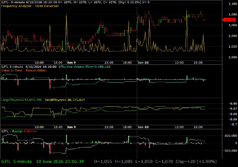Click 15:00 after Jun 10 on price chart axis
The height and width of the screenshot is (167, 238).
[x=198, y=63]
